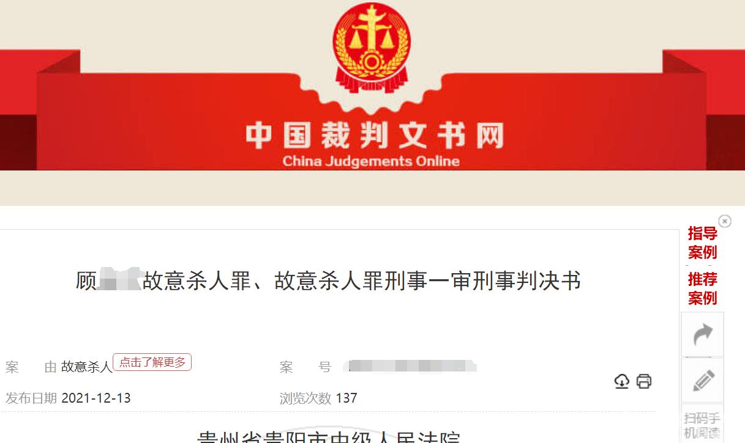Click the 点击了解更多 button
The width and height of the screenshot is (745, 443).
pyautogui.click(x=152, y=362)
